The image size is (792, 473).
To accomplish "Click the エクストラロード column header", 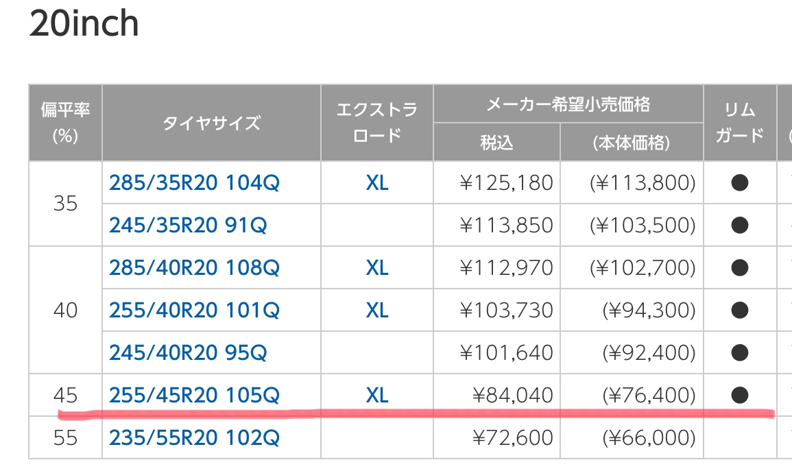I will pyautogui.click(x=377, y=123).
